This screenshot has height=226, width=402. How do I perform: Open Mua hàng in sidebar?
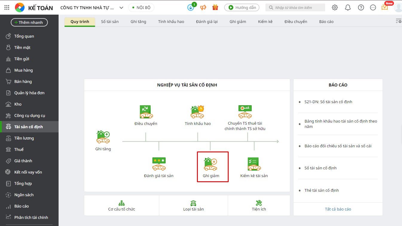[29, 70]
